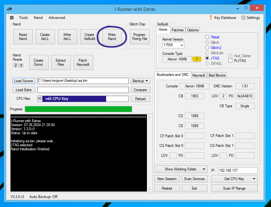Click the PD value 0x24AB10 field
The height and width of the screenshot is (207, 271).
coord(245,96)
